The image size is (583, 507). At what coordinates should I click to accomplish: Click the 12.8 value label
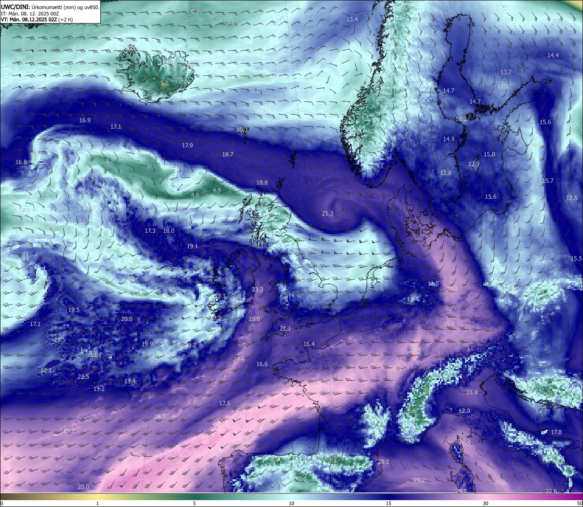pyautogui.click(x=445, y=173)
